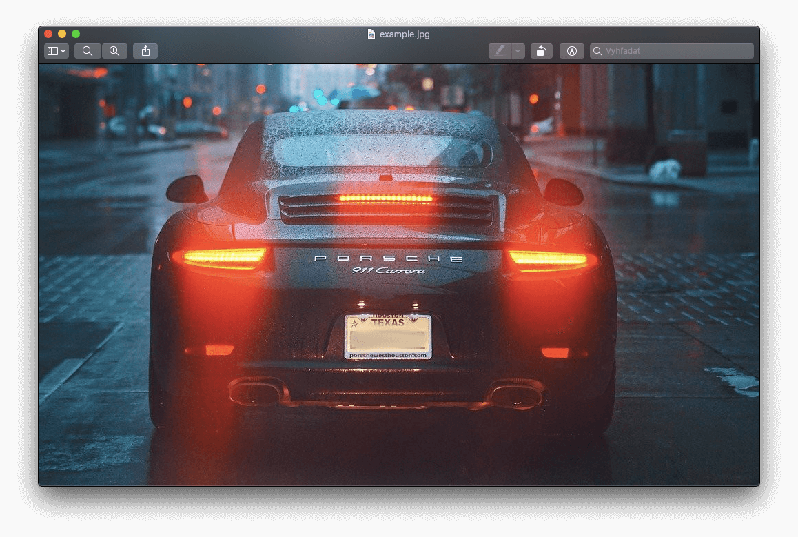This screenshot has height=537, width=798.
Task: Expand the highlight pen options chevron
Action: (518, 51)
